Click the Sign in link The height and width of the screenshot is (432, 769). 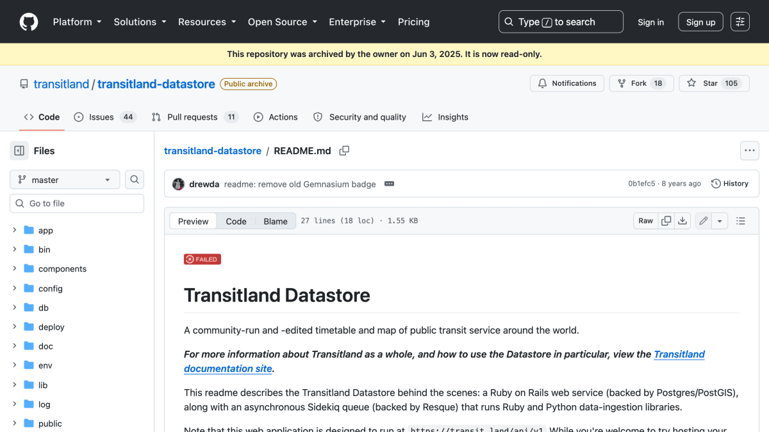650,22
